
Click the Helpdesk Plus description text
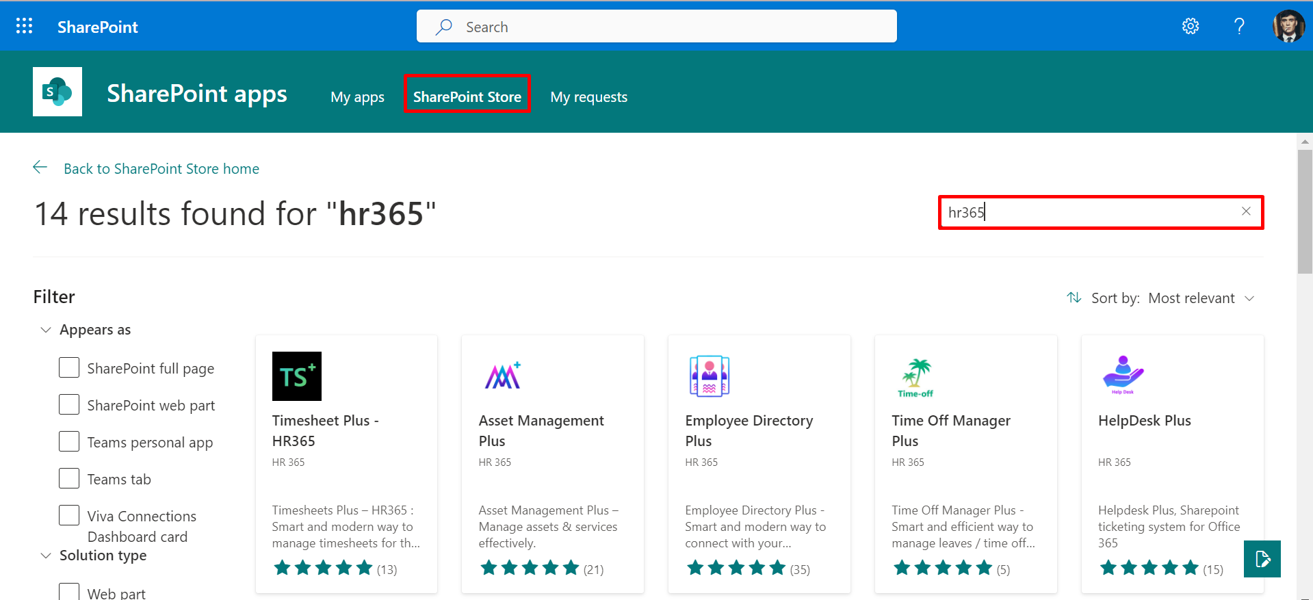[1169, 526]
